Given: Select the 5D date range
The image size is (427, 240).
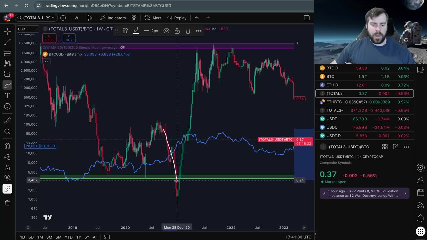Looking at the screenshot, I should point(31,237).
